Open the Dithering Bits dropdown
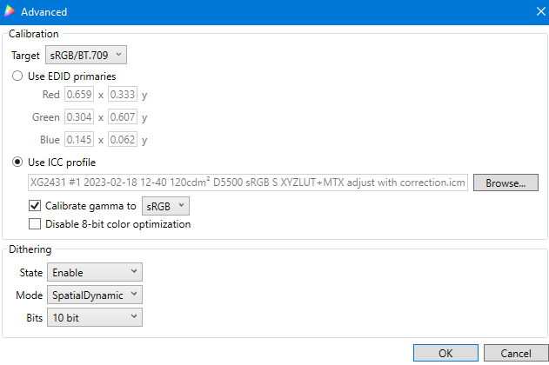 [x=94, y=318]
